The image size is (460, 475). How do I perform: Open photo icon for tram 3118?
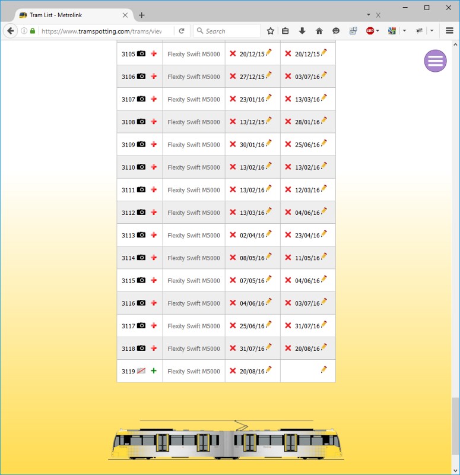(141, 348)
